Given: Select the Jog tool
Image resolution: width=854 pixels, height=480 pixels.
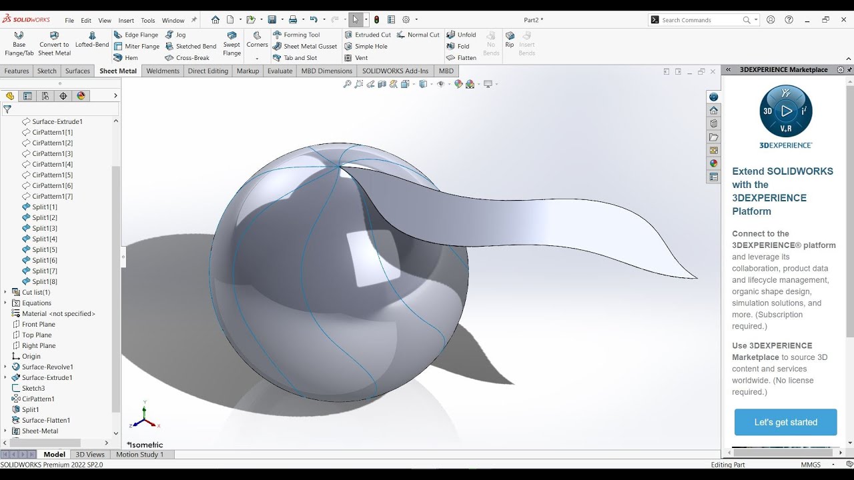Looking at the screenshot, I should pyautogui.click(x=175, y=35).
